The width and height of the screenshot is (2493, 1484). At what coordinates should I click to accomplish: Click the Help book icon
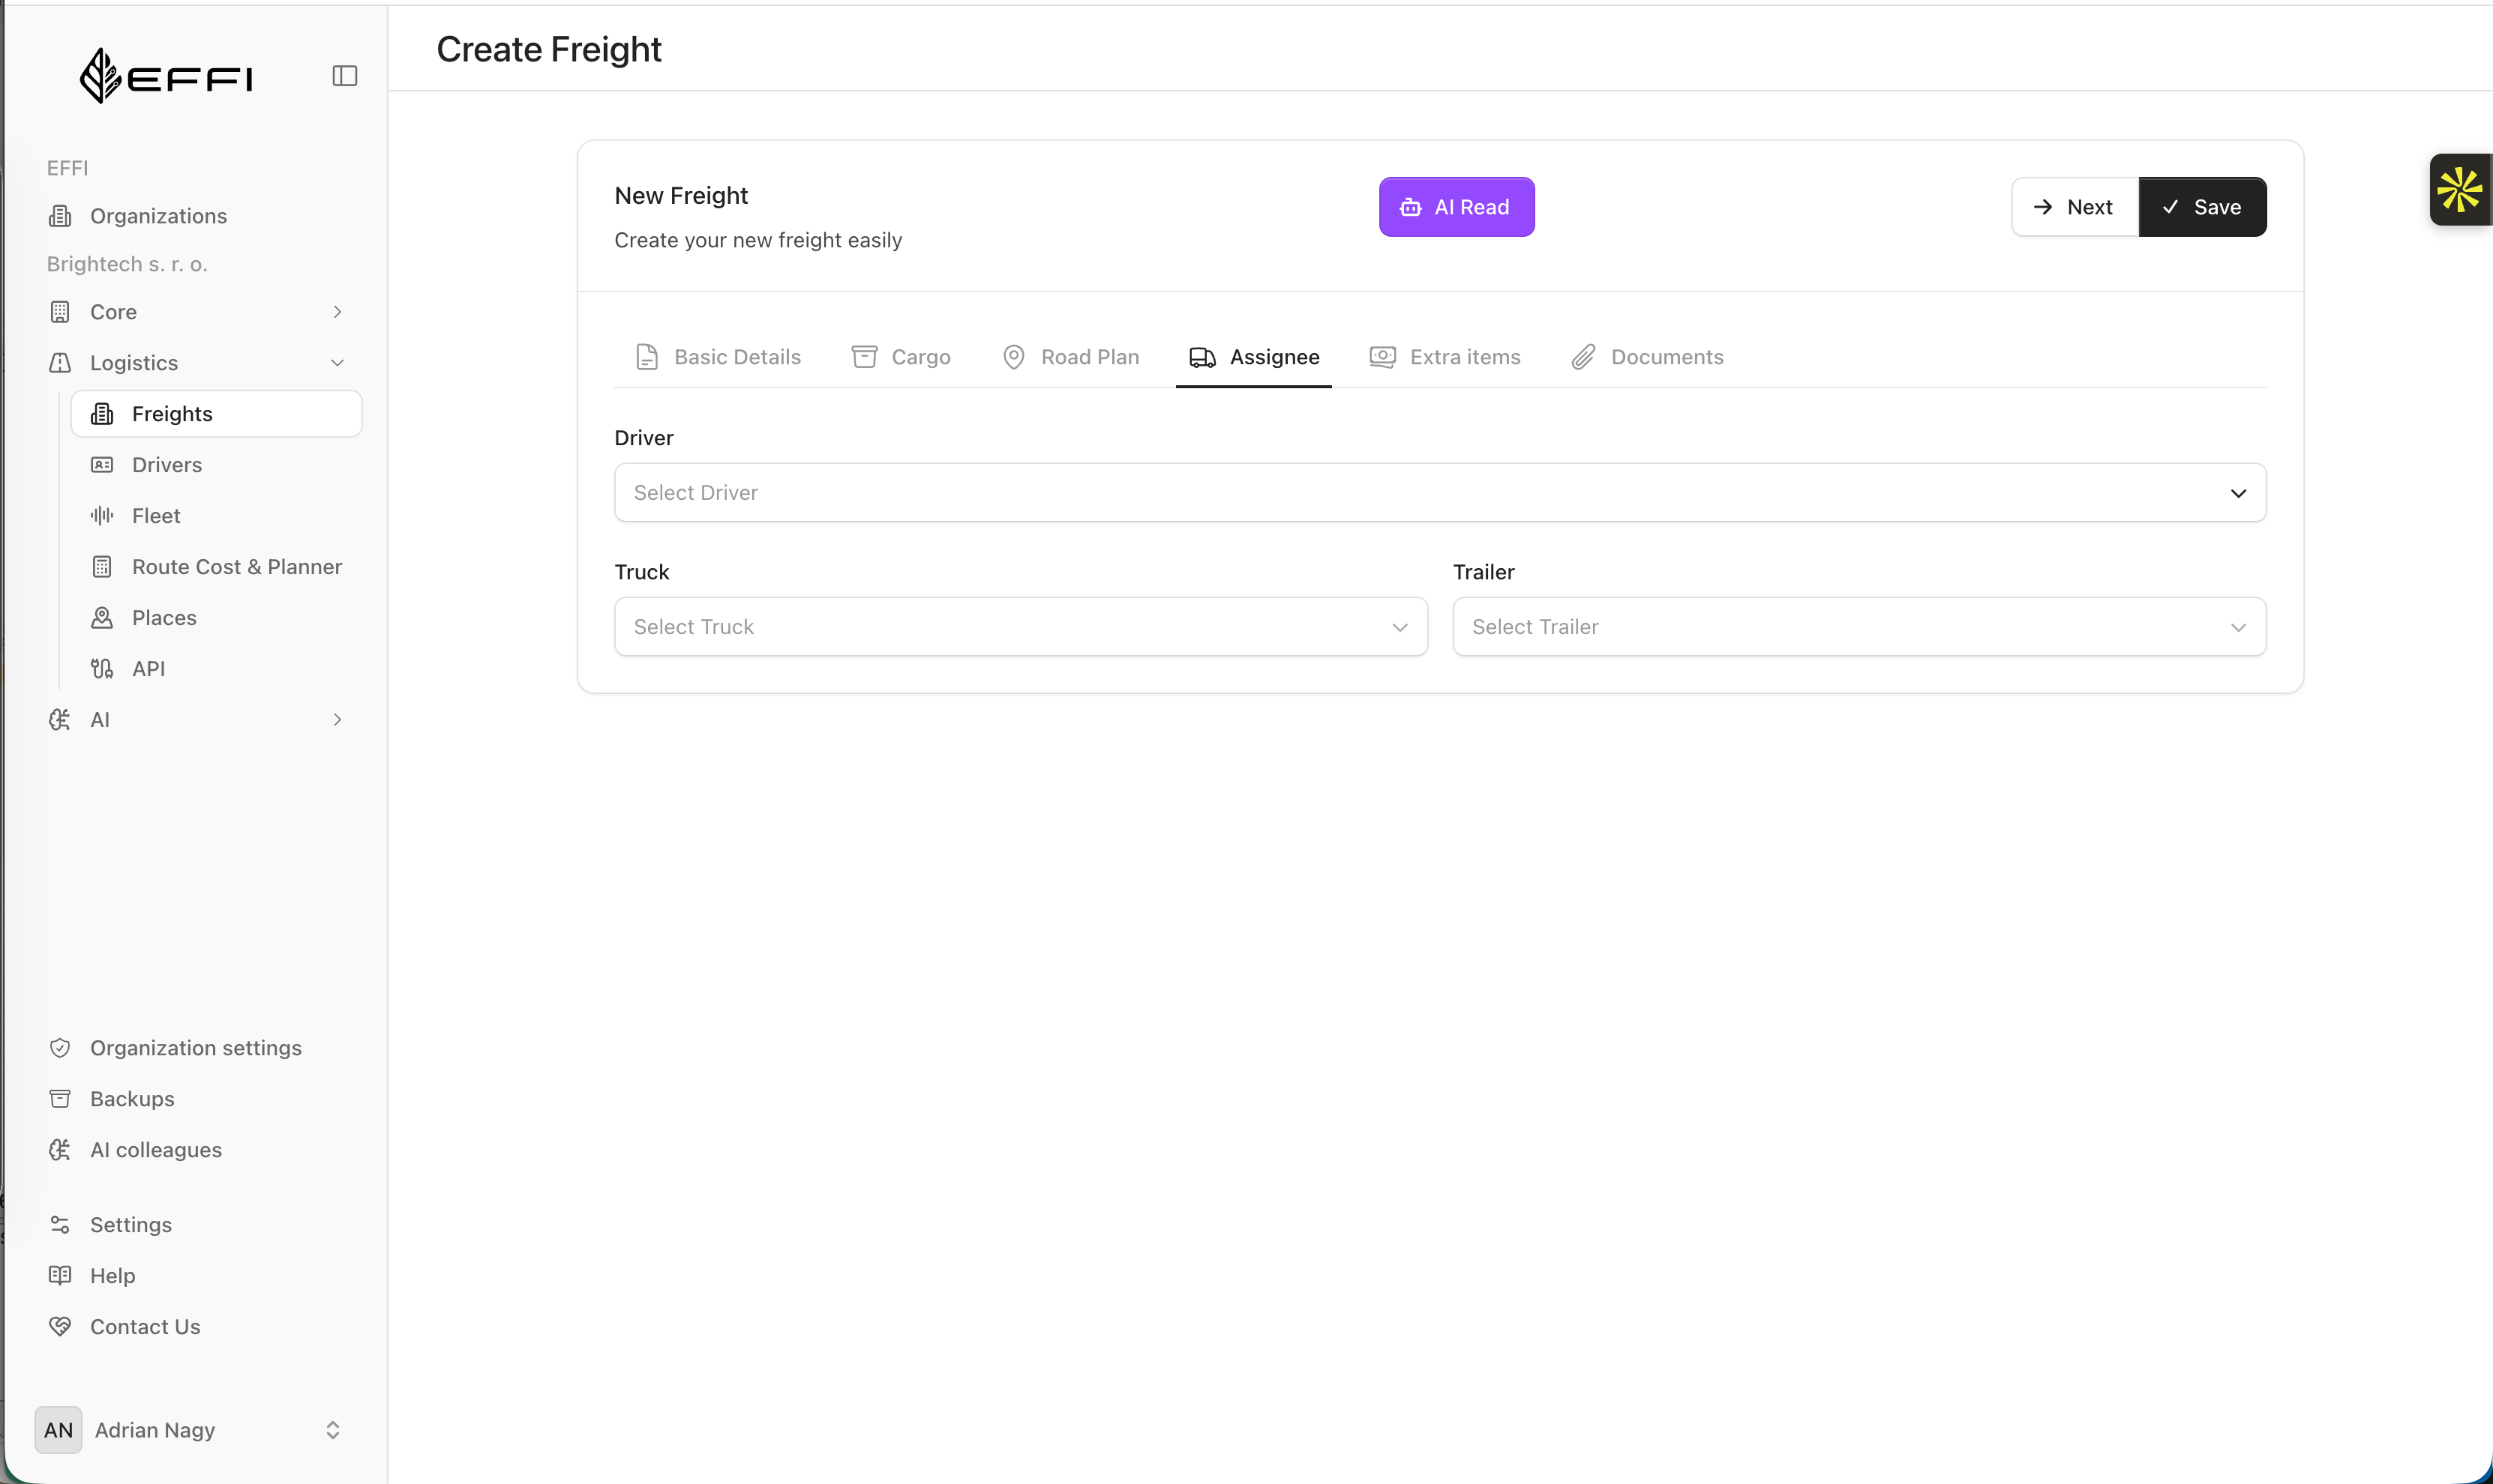[60, 1276]
